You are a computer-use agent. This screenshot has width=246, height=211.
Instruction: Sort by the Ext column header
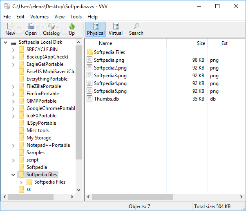tap(224, 43)
